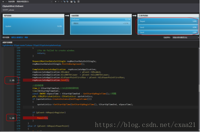Click the column layout icon in toolbar
The width and height of the screenshot is (200, 132).
[78, 1]
